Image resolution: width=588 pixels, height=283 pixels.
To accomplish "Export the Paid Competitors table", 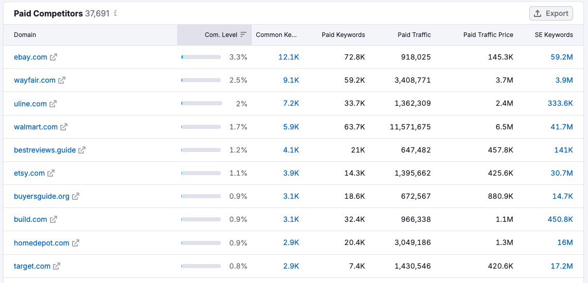I will click(551, 13).
